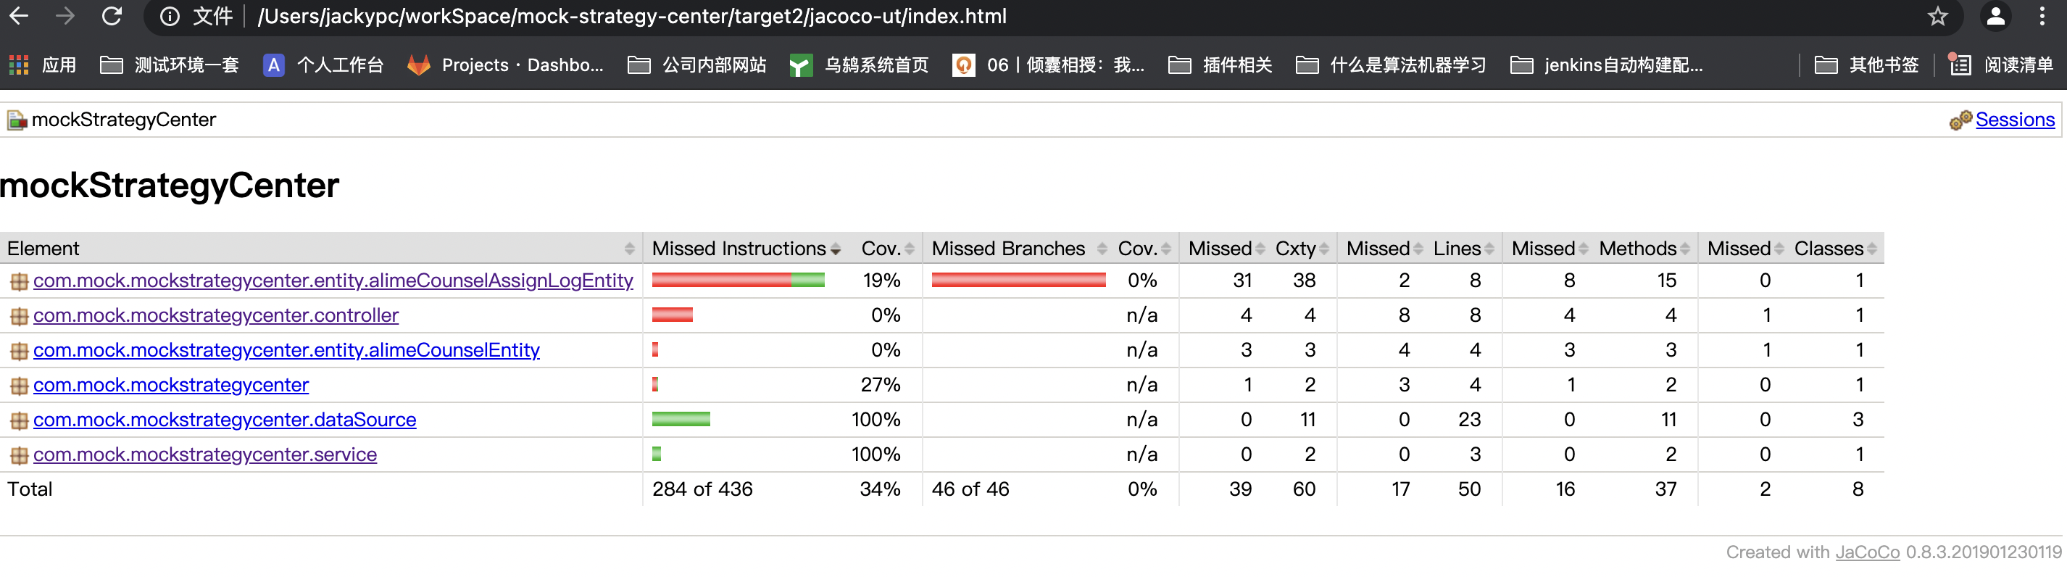Open Chrome's three-dot menu

point(2042,16)
